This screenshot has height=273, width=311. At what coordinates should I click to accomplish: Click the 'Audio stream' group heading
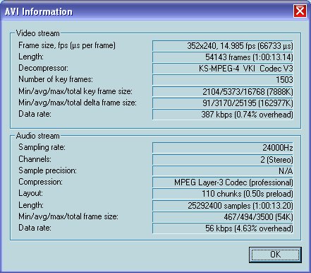click(x=37, y=136)
